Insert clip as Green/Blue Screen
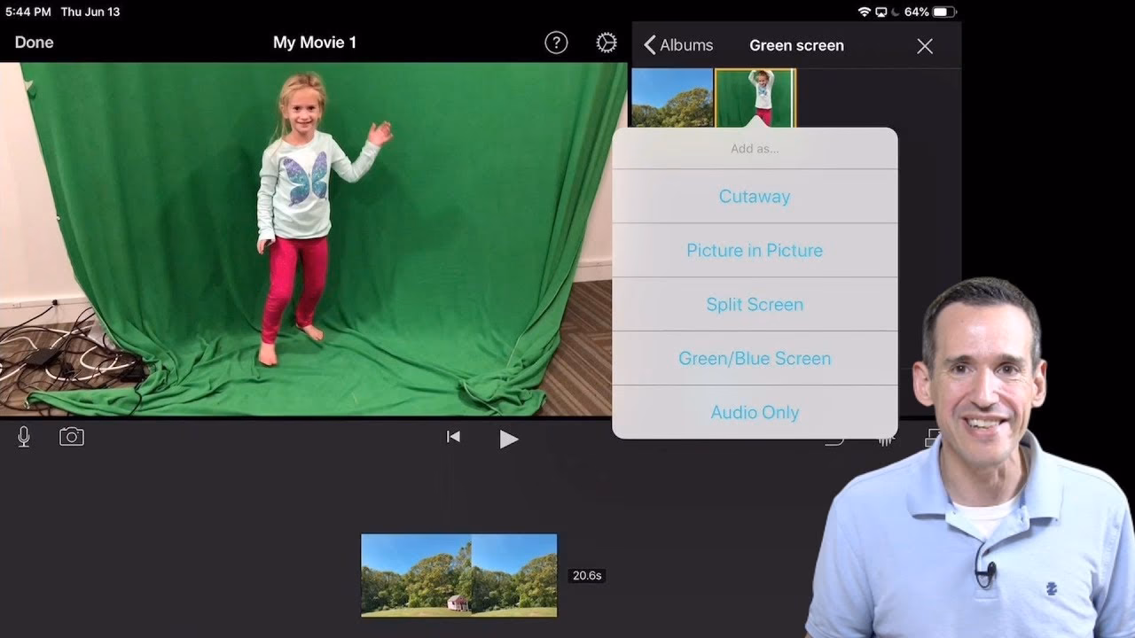This screenshot has width=1135, height=638. click(755, 358)
